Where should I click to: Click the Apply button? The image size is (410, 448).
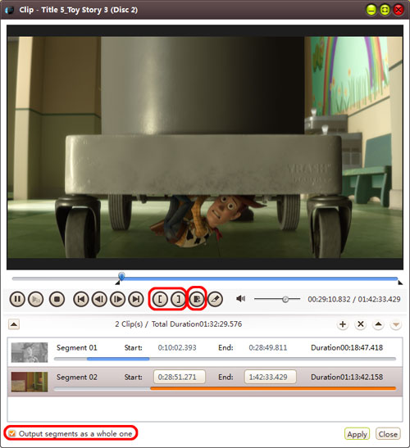[x=357, y=434]
